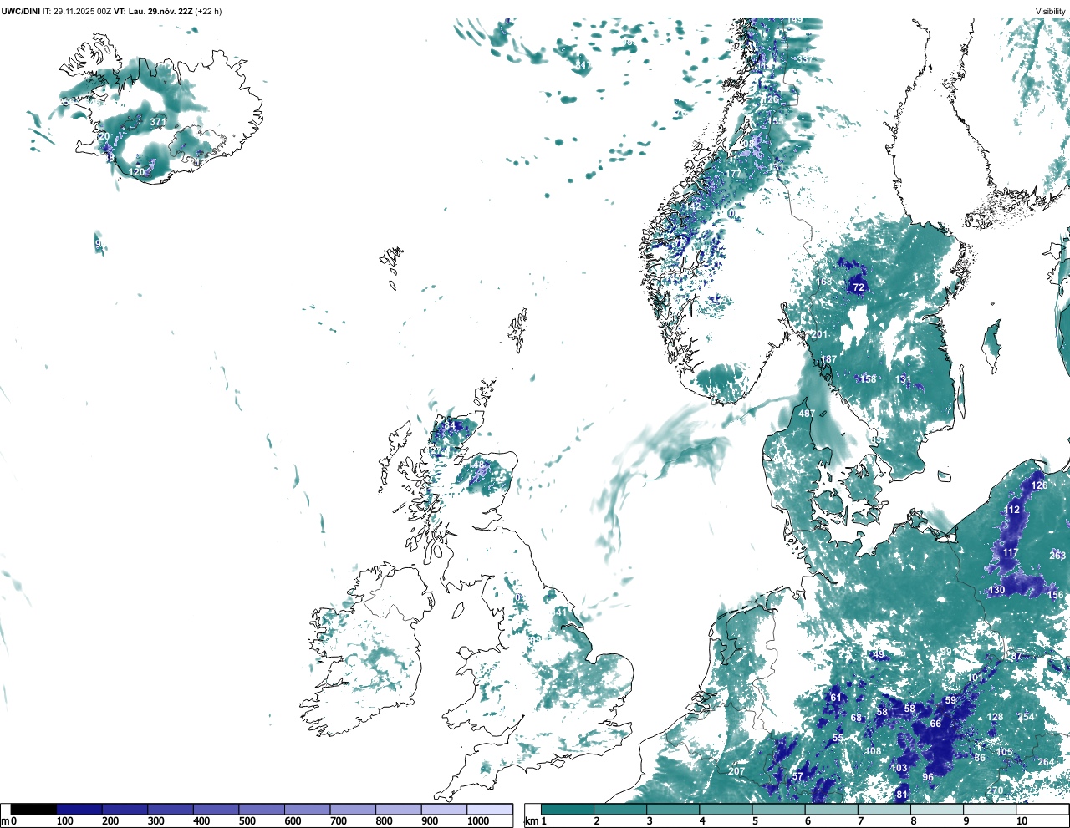
Task: Click the mid-purple 500–600 m legend segment
Action: 262,809
